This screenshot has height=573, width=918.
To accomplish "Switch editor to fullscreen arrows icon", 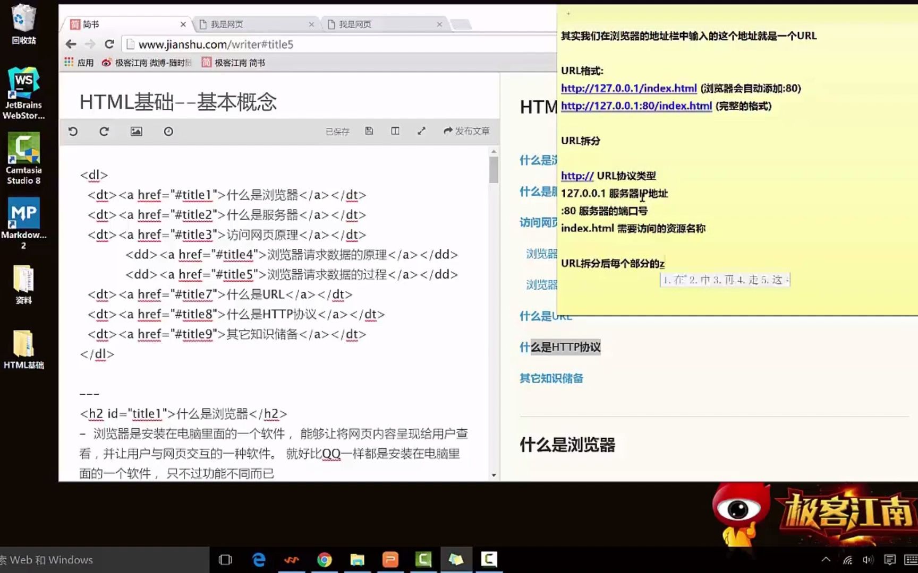I will click(x=421, y=131).
